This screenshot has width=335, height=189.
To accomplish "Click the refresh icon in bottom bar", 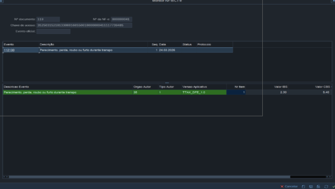I will click(326, 186).
